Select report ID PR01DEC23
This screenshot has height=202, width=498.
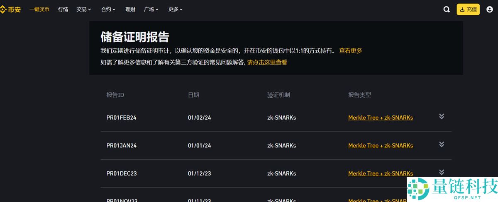point(122,173)
